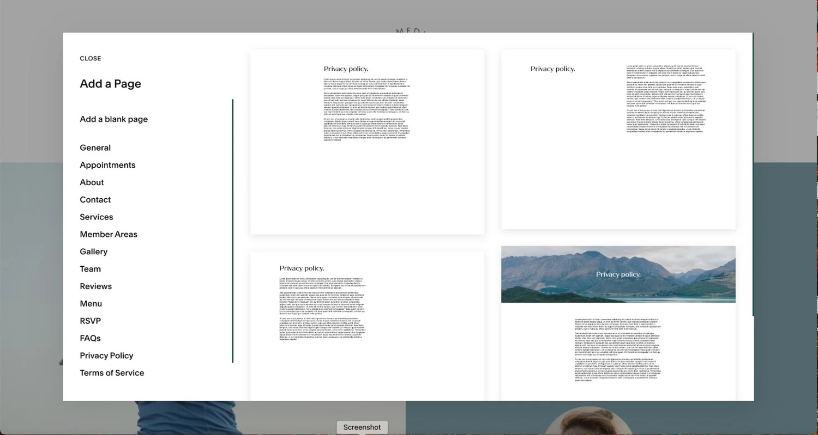This screenshot has width=818, height=435.
Task: Choose the Team page category
Action: coord(90,269)
